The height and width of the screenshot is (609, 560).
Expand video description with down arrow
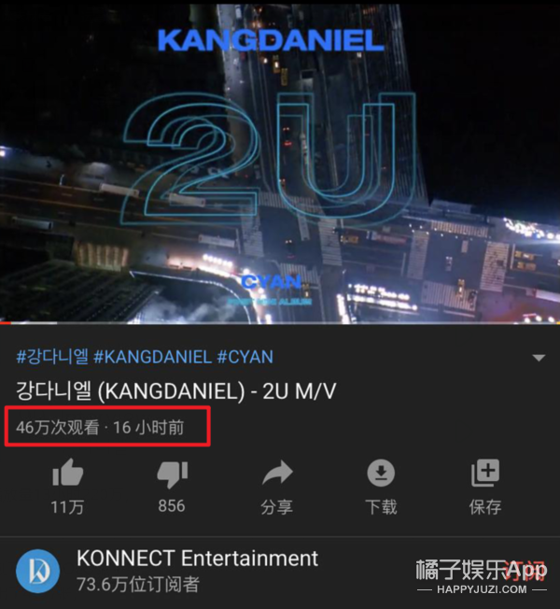click(539, 358)
